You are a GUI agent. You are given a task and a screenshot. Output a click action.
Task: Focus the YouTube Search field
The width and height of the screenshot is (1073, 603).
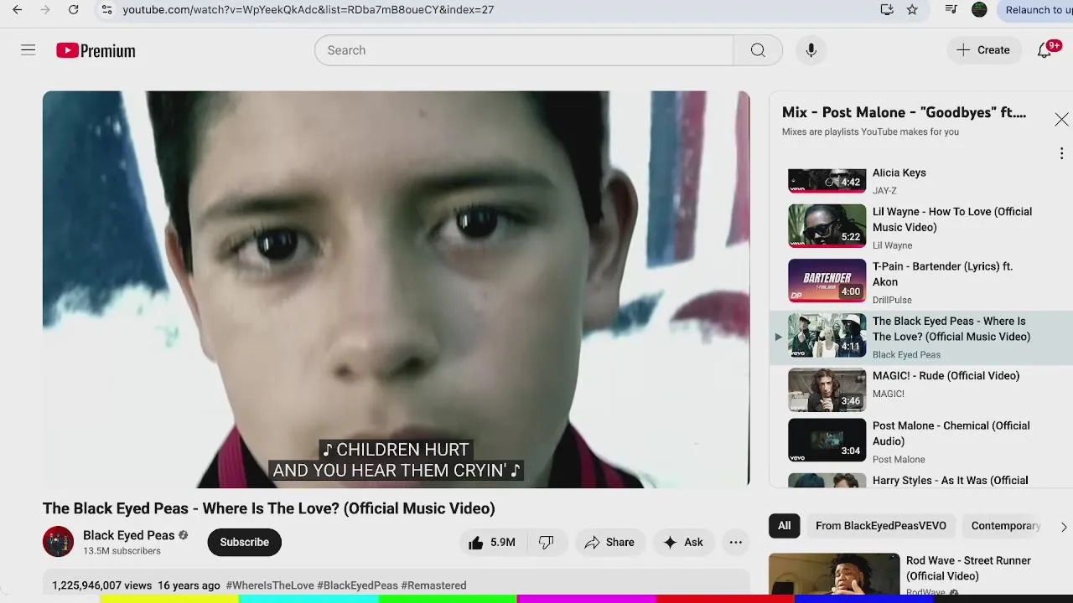(524, 50)
